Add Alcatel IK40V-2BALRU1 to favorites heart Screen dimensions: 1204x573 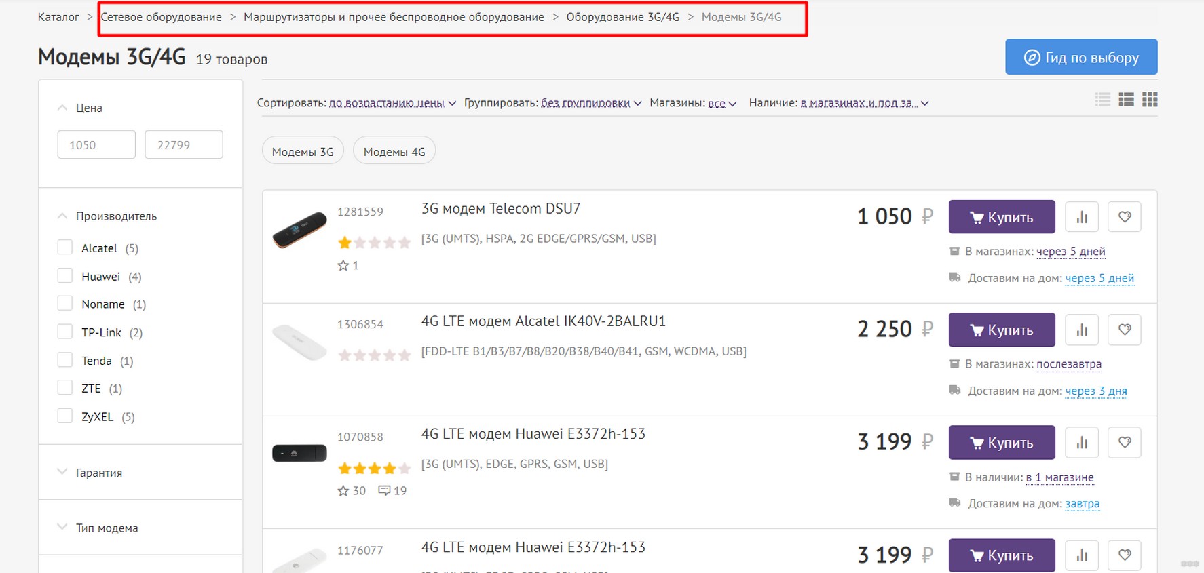click(x=1125, y=330)
